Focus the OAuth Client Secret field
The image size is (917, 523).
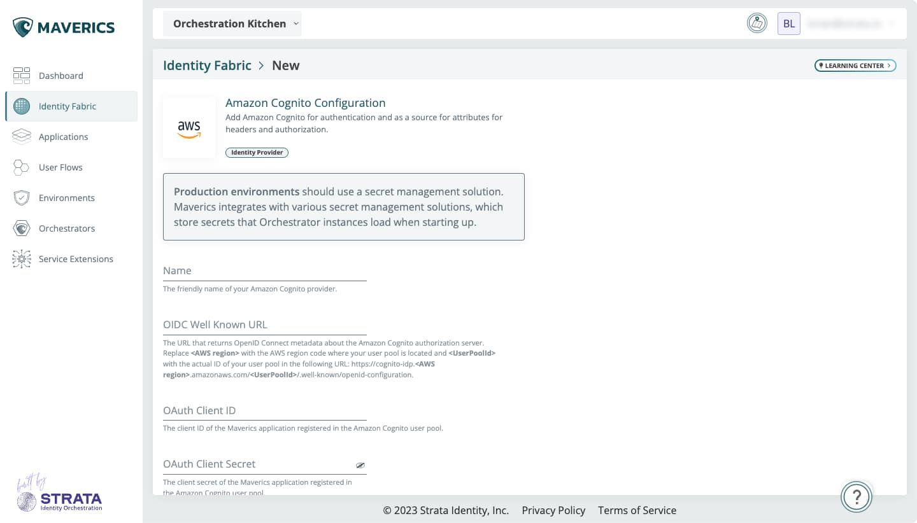click(x=265, y=464)
